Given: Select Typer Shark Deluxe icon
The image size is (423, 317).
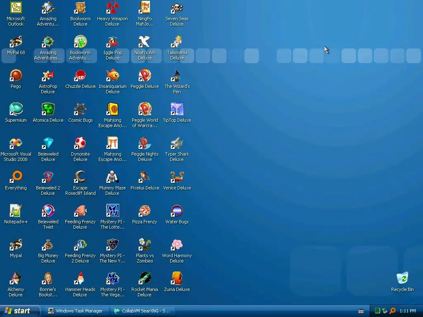Looking at the screenshot, I should [177, 143].
